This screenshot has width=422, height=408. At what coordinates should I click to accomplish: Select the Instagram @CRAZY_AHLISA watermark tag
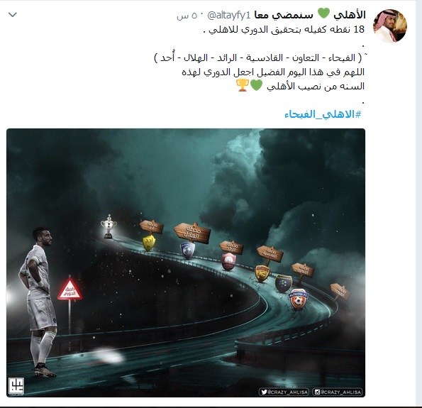pos(338,392)
